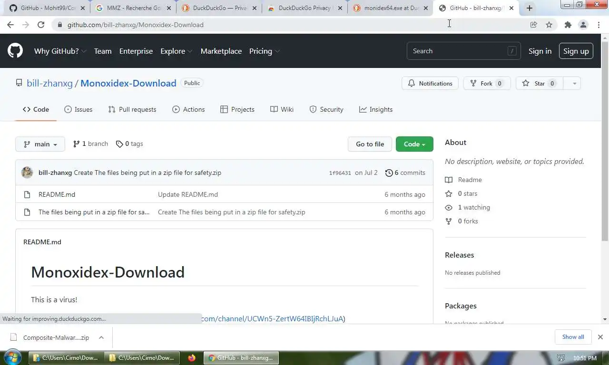Screen dimensions: 609x365
Task: Click the GitHub search field
Action: pyautogui.click(x=463, y=51)
